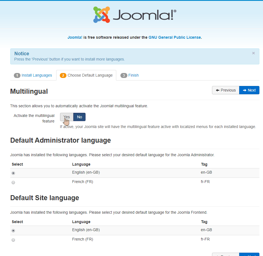Open the Joomla! link in license line
This screenshot has width=263, height=256.
[x=75, y=37]
